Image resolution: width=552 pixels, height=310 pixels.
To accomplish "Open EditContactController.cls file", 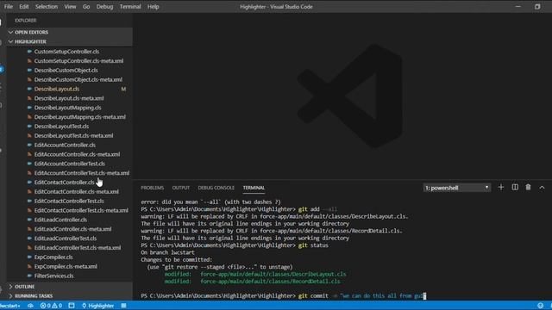I will [64, 183].
